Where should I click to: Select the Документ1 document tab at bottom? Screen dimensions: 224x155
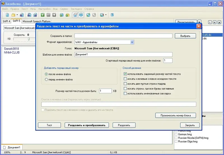coord(12,147)
